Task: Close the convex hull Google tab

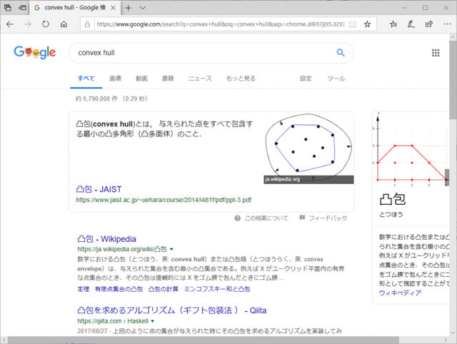Action: 113,8
